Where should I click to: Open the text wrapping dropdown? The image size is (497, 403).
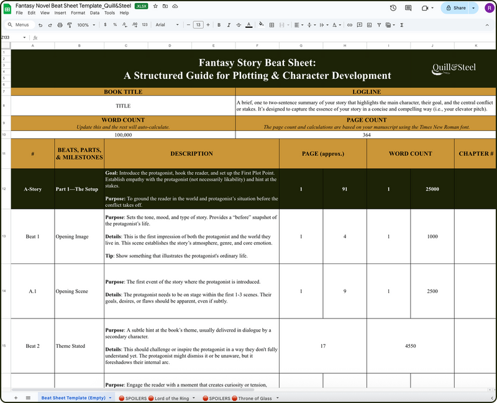click(x=324, y=25)
